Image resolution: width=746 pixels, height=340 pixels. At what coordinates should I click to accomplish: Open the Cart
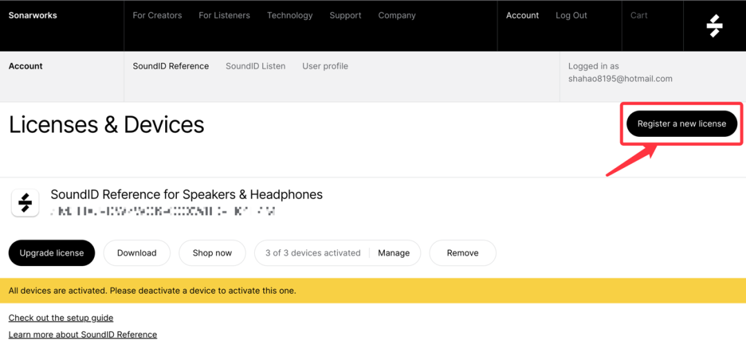tap(639, 15)
